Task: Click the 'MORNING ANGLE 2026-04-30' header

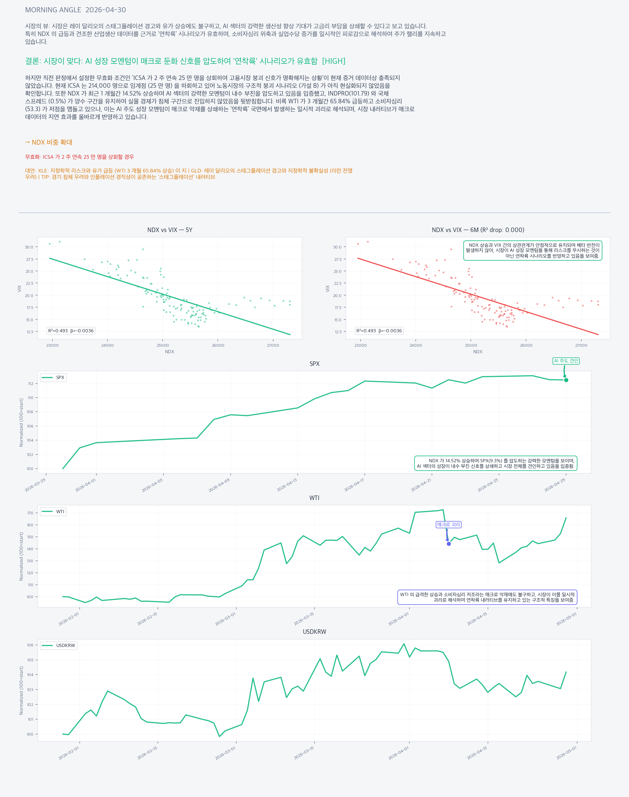Action: [75, 10]
